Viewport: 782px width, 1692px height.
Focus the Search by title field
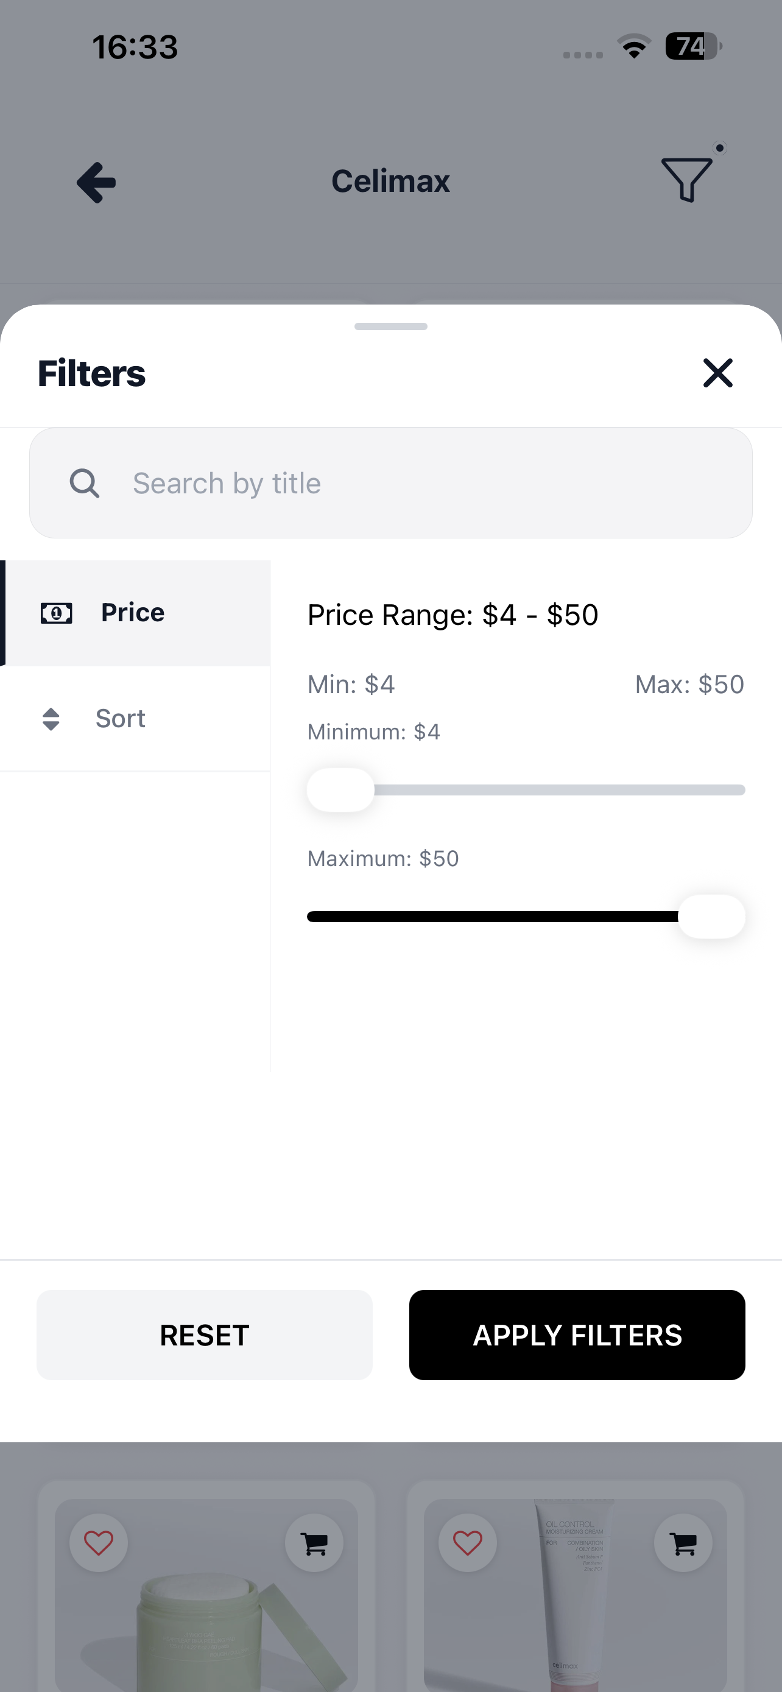[390, 483]
